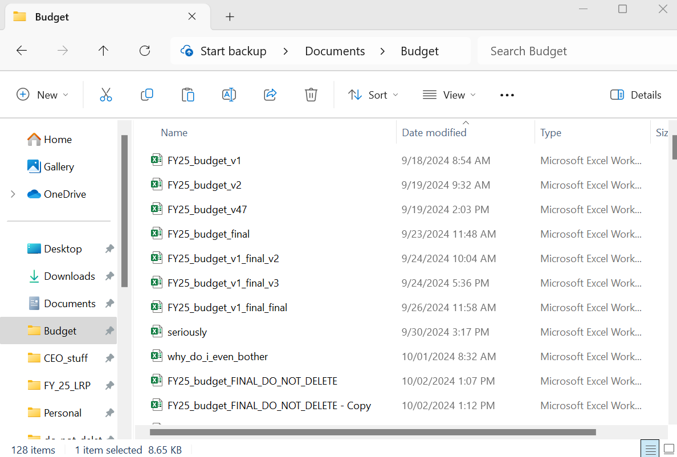677x457 pixels.
Task: Select file FY25_budget_FINAL_DO_NOT_DELETE
Action: [x=252, y=381]
